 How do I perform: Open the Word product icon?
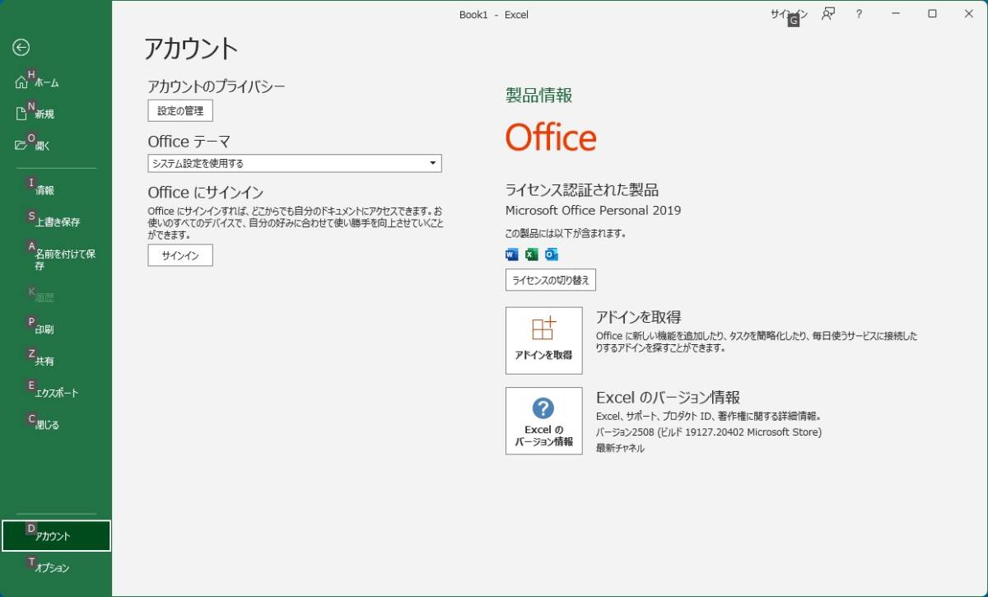(510, 254)
